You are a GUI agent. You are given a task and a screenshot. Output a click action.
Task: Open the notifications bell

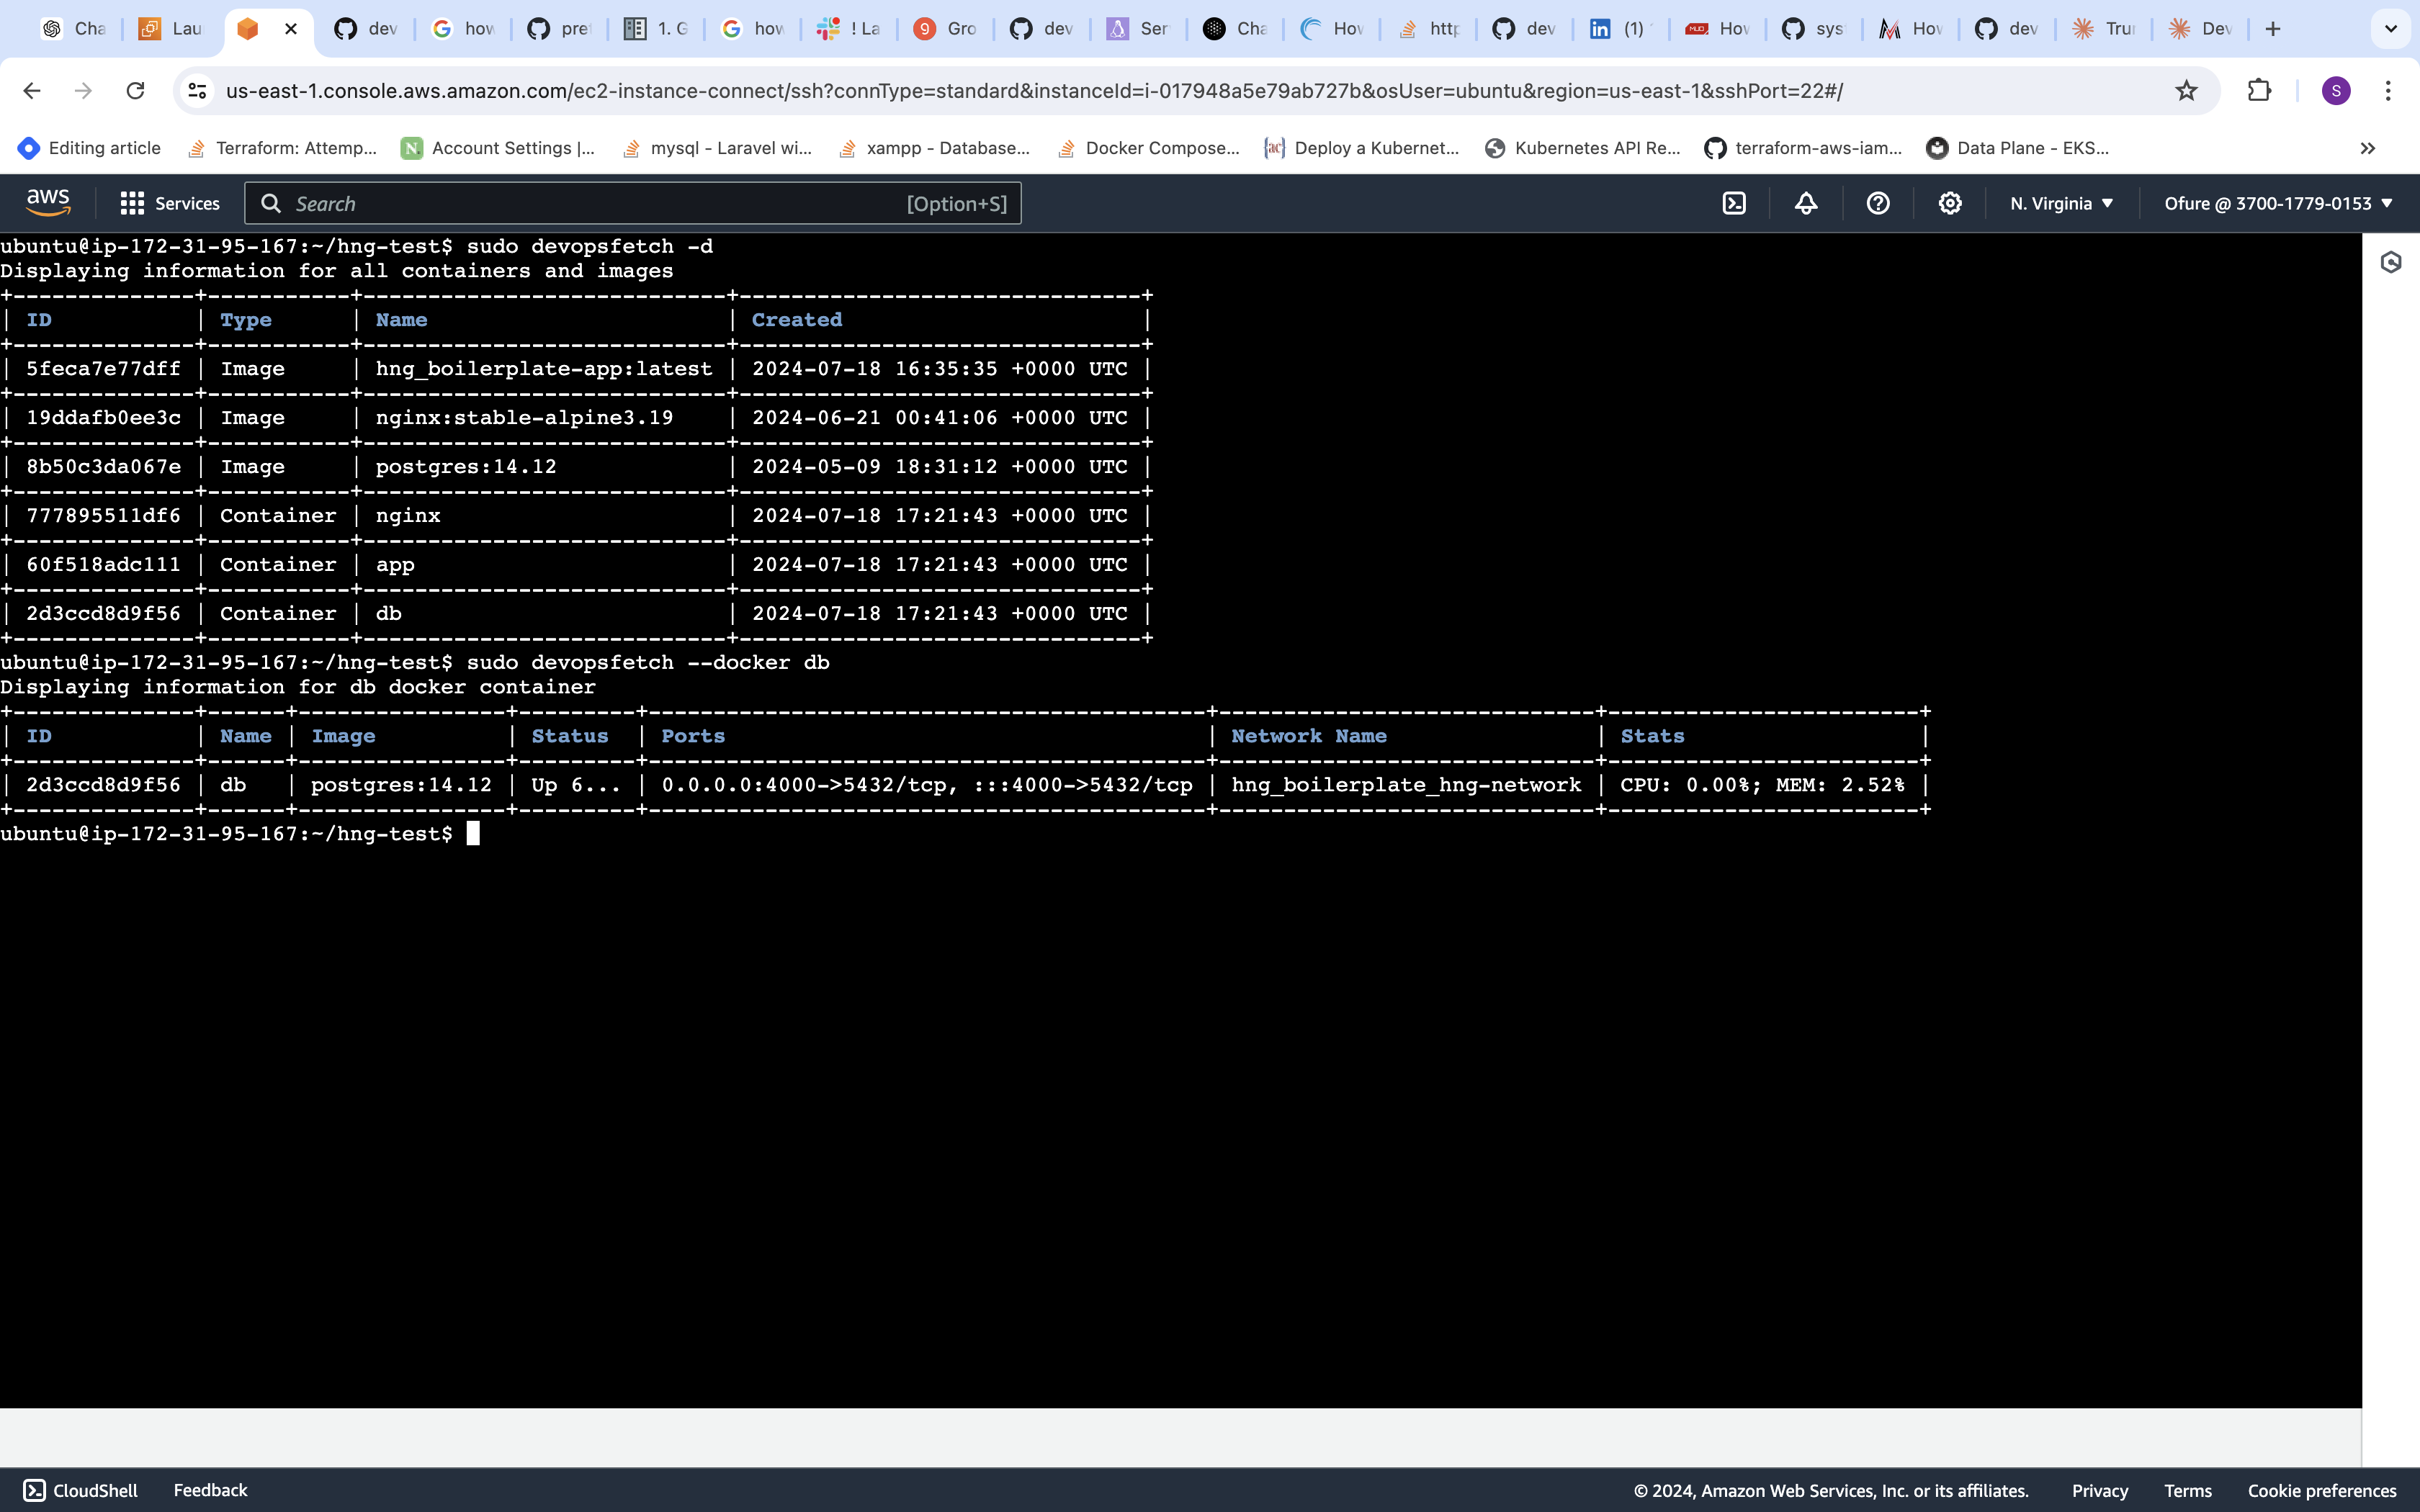[1806, 203]
